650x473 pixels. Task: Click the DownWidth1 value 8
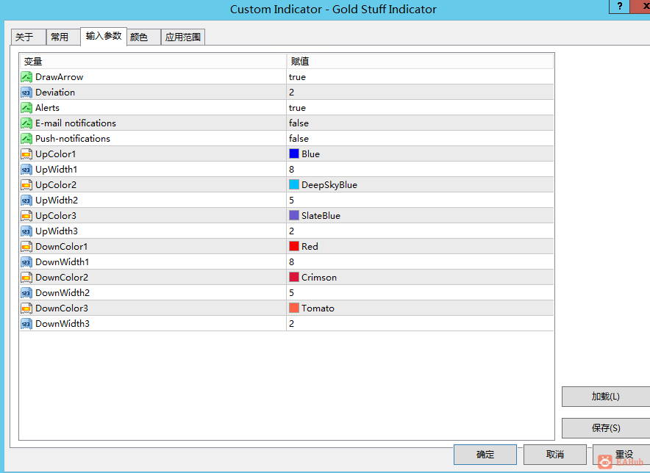(x=291, y=261)
